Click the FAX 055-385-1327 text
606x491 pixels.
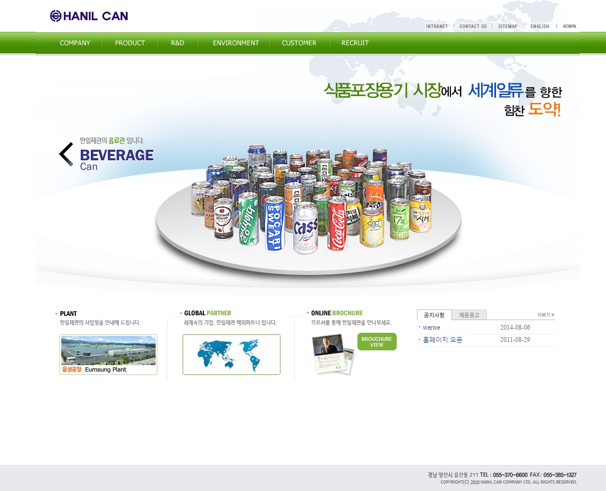553,475
